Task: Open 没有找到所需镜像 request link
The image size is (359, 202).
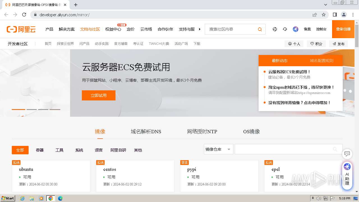Action: point(300,103)
